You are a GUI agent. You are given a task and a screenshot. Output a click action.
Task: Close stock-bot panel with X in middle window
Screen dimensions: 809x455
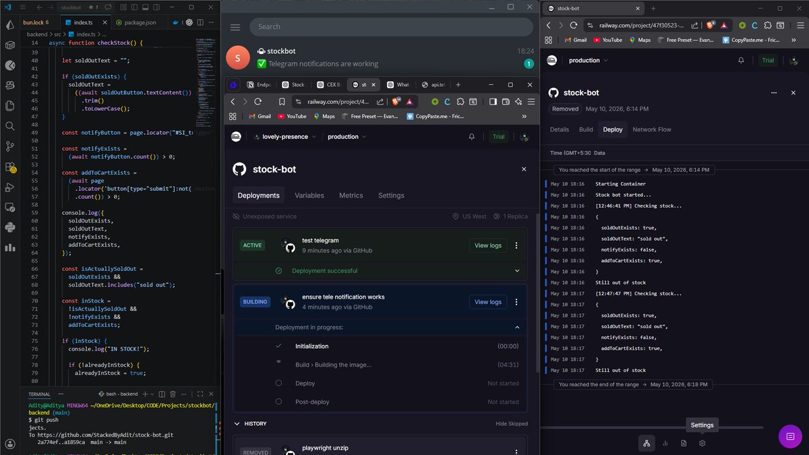[524, 169]
